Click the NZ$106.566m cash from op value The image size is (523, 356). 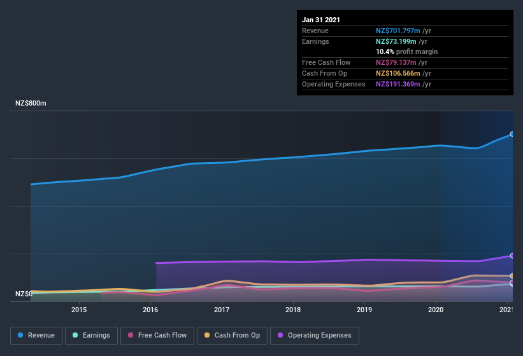(398, 73)
